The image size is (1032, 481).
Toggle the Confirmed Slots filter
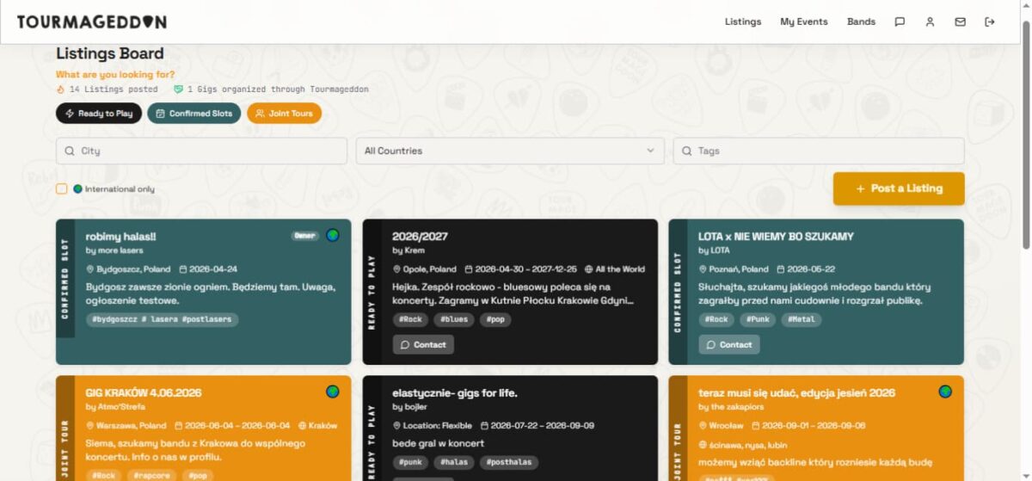(193, 113)
